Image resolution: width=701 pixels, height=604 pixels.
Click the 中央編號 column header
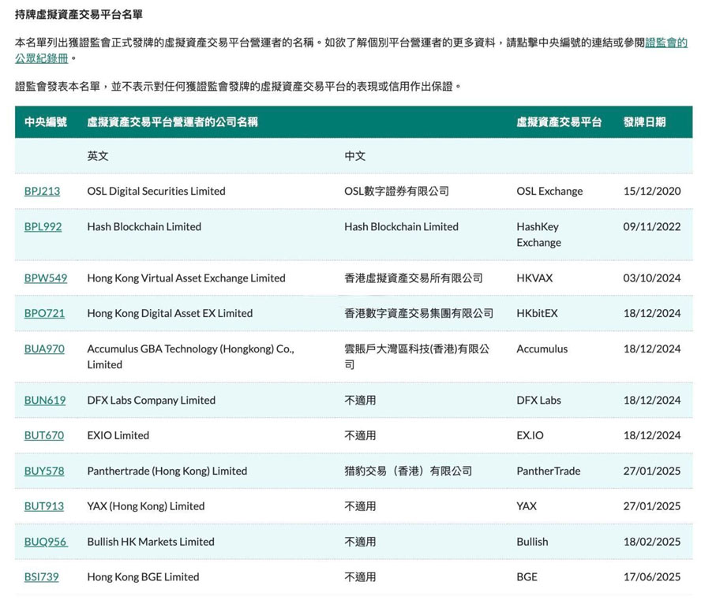coord(45,121)
